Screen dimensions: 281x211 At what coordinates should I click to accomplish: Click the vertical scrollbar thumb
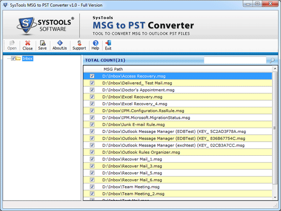click(x=275, y=128)
